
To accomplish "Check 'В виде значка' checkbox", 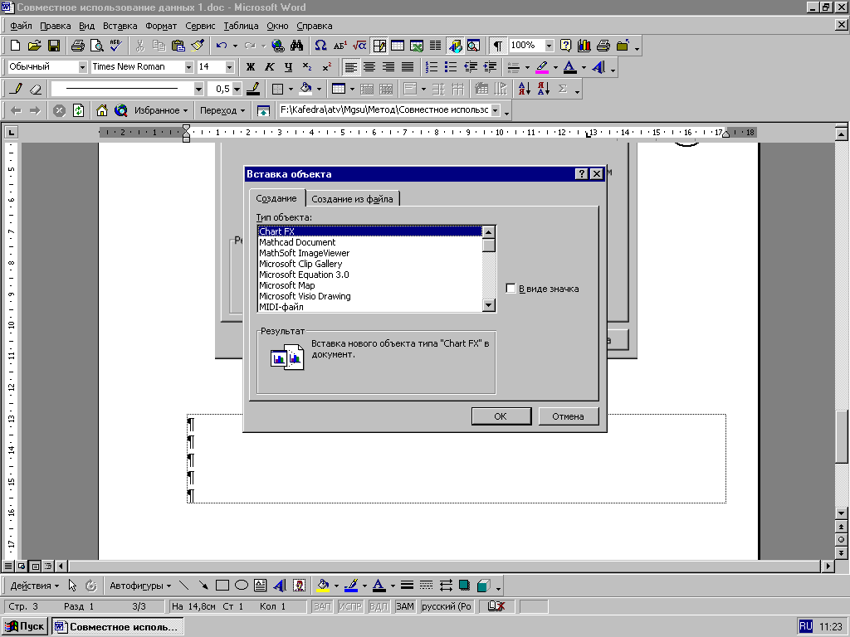I will (510, 288).
